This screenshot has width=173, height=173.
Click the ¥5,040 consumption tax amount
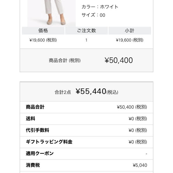point(140,165)
